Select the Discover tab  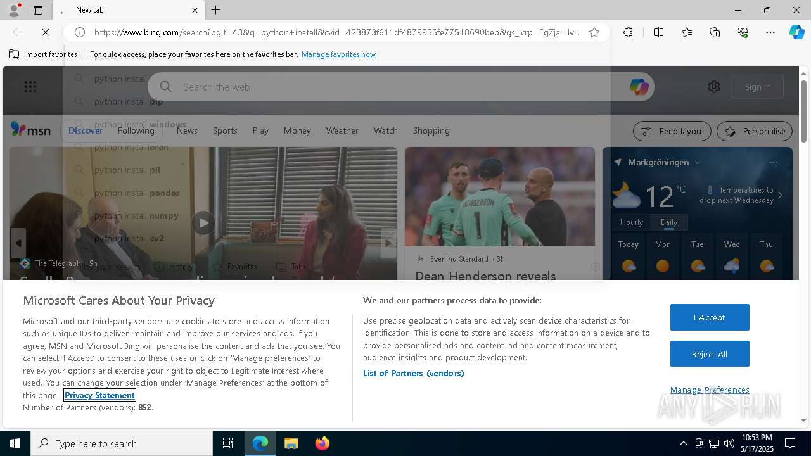[x=86, y=130]
